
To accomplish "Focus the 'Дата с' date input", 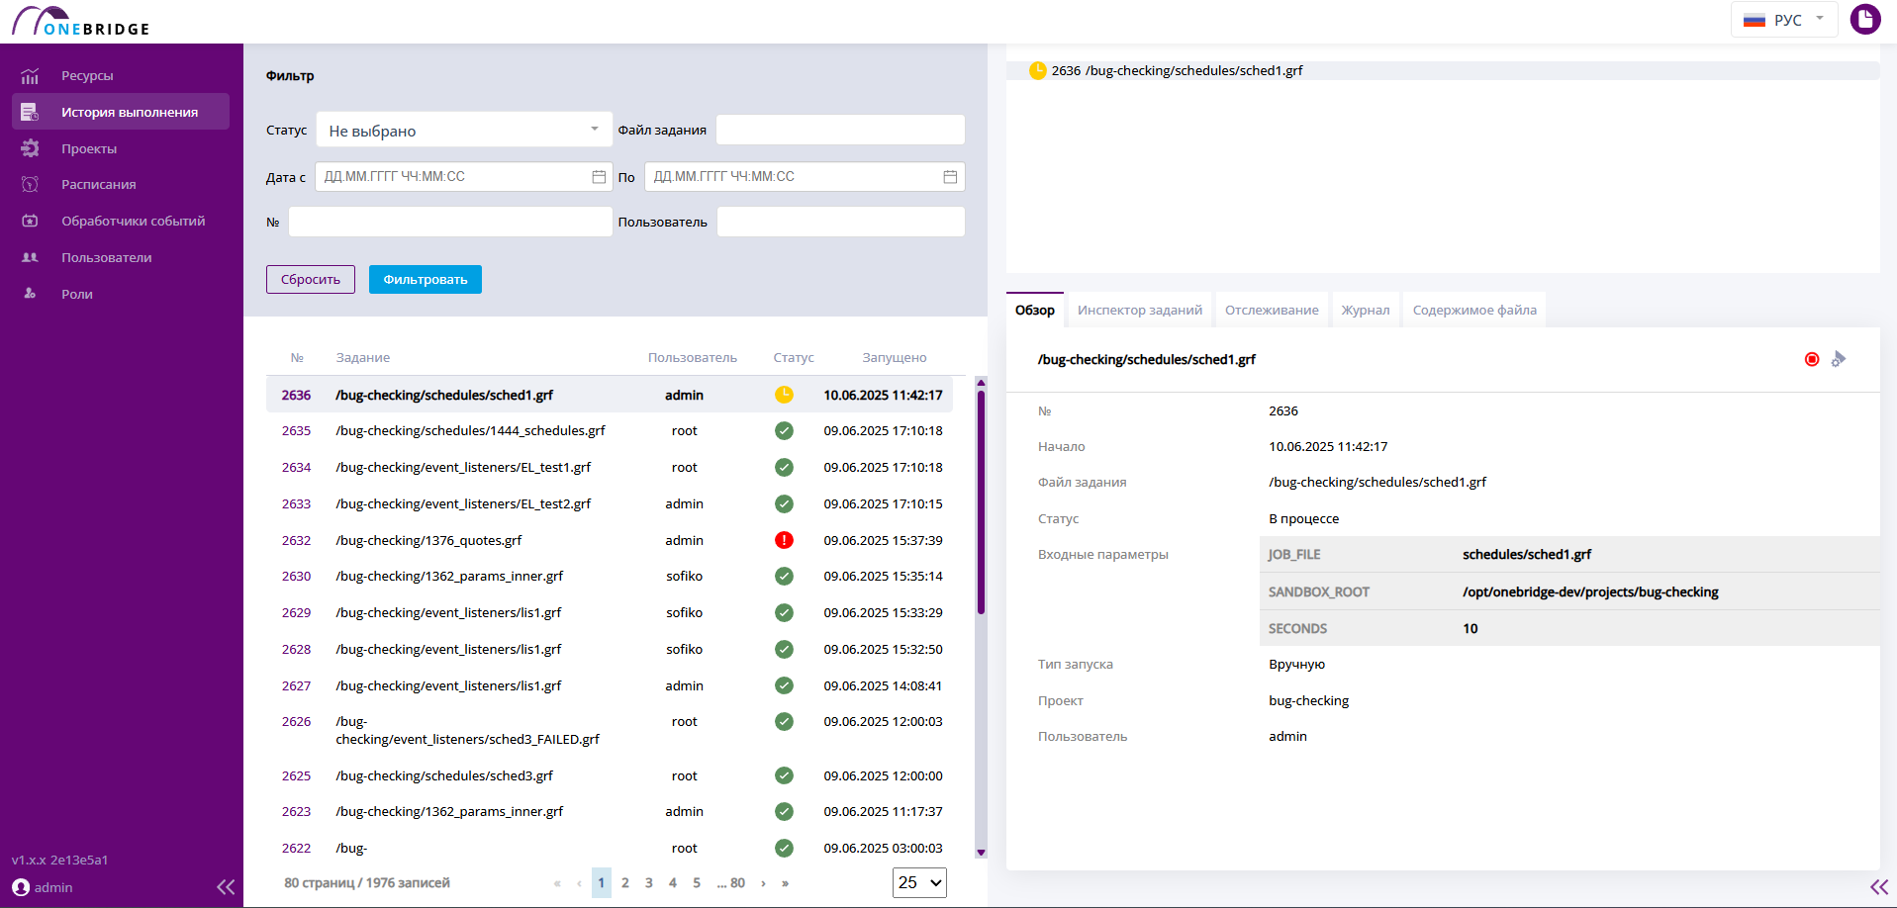I will tap(464, 176).
